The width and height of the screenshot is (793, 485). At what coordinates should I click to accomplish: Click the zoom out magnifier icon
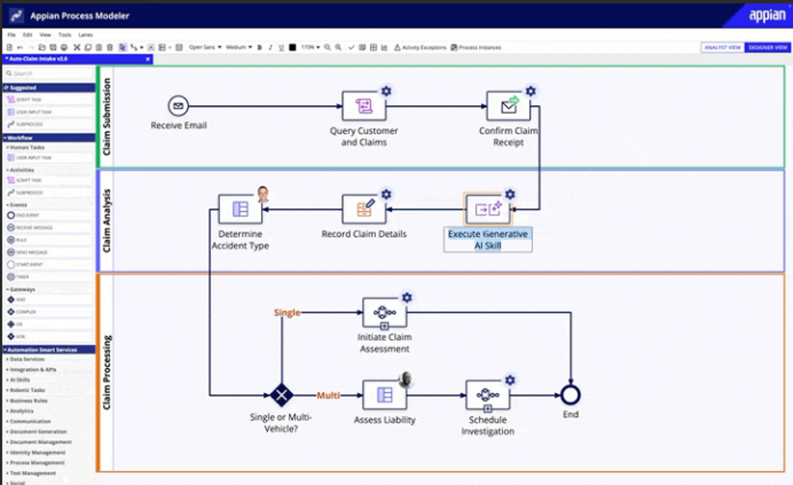point(327,47)
